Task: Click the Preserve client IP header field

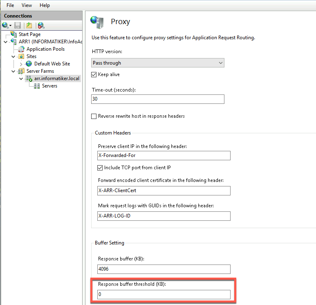Action: [x=164, y=155]
